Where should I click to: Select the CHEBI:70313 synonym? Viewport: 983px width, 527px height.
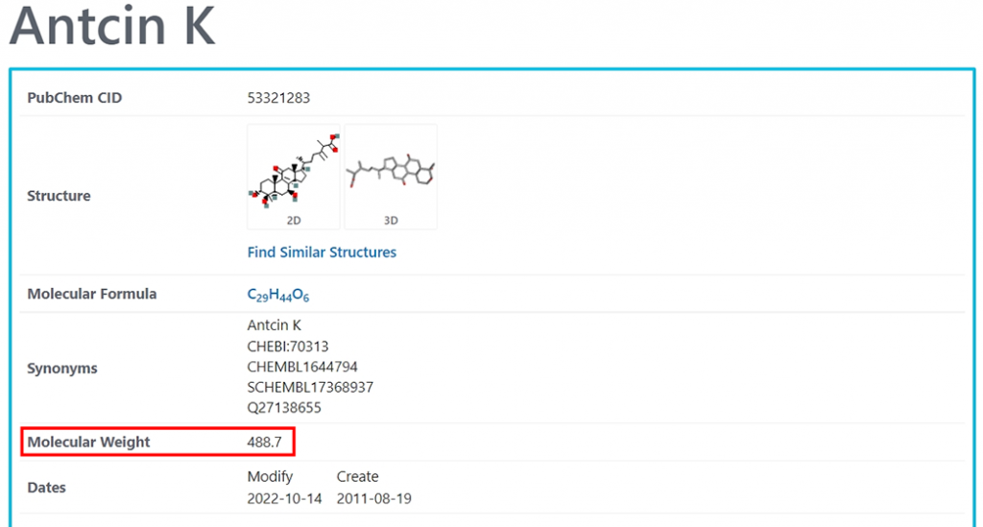288,347
